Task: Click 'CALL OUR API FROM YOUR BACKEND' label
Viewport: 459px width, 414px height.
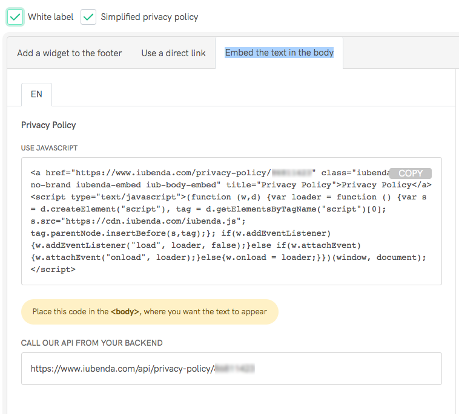Action: click(x=91, y=343)
